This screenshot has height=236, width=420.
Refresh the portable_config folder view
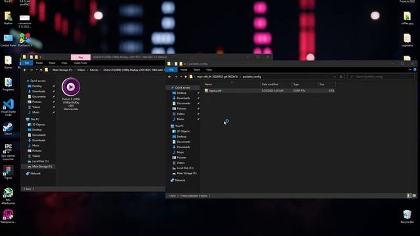341,77
